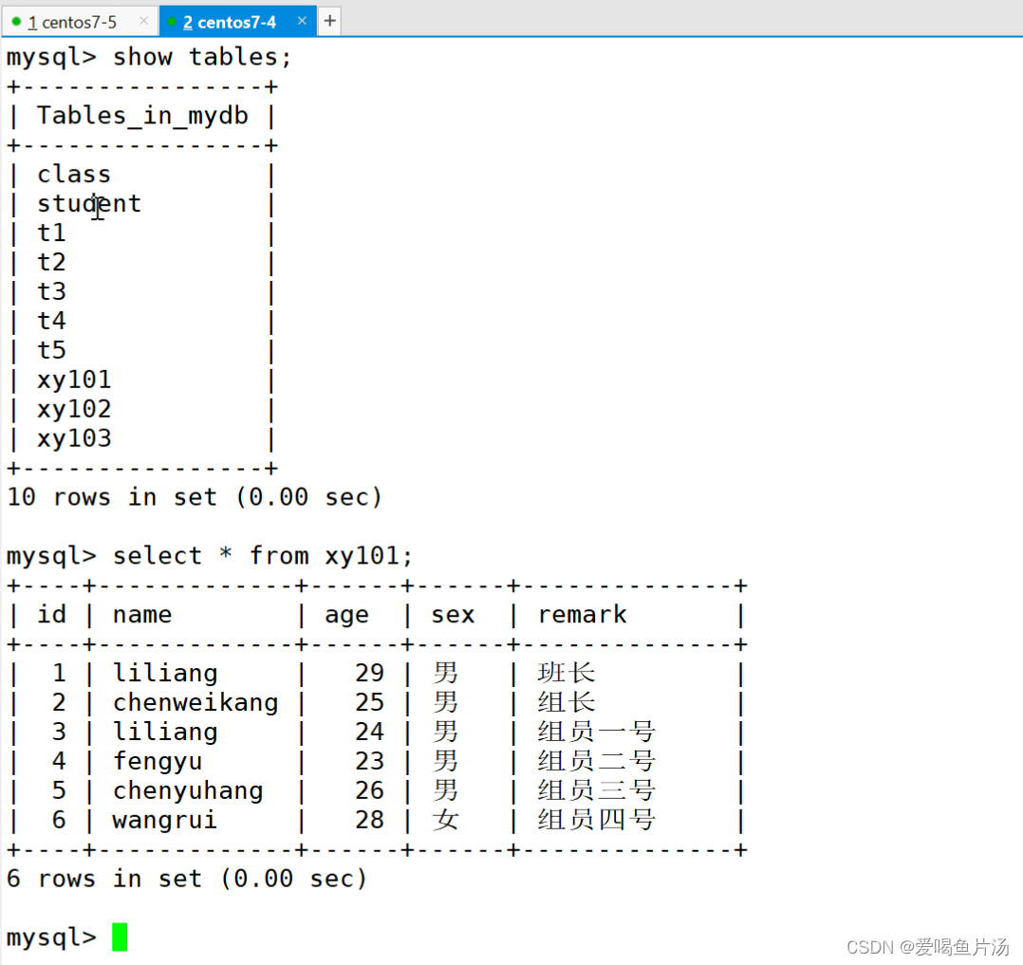Click the 'remark' column header
1023x965 pixels.
582,615
